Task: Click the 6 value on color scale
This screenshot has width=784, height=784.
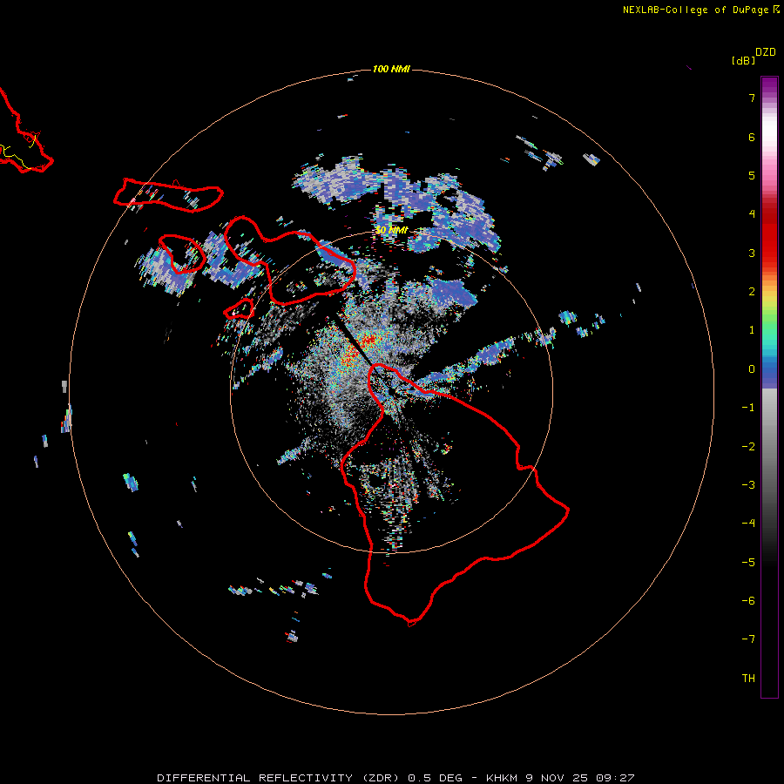Action: 752,137
